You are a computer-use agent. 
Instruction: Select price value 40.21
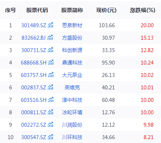tap(108, 87)
